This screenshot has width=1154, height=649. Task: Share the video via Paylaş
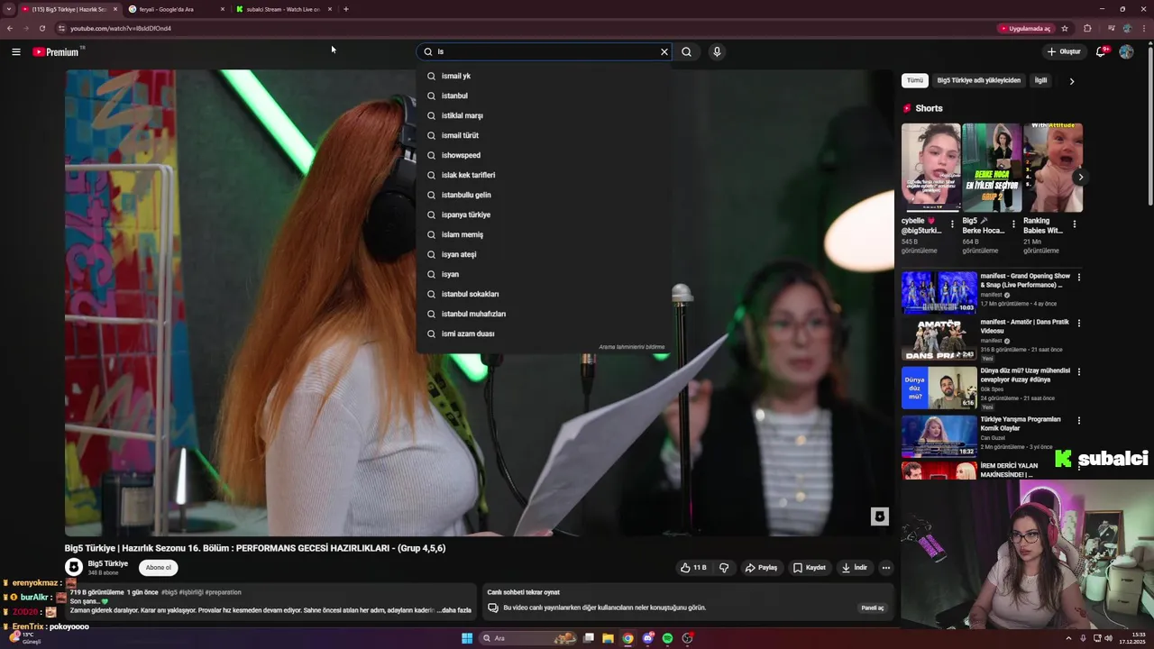point(761,568)
